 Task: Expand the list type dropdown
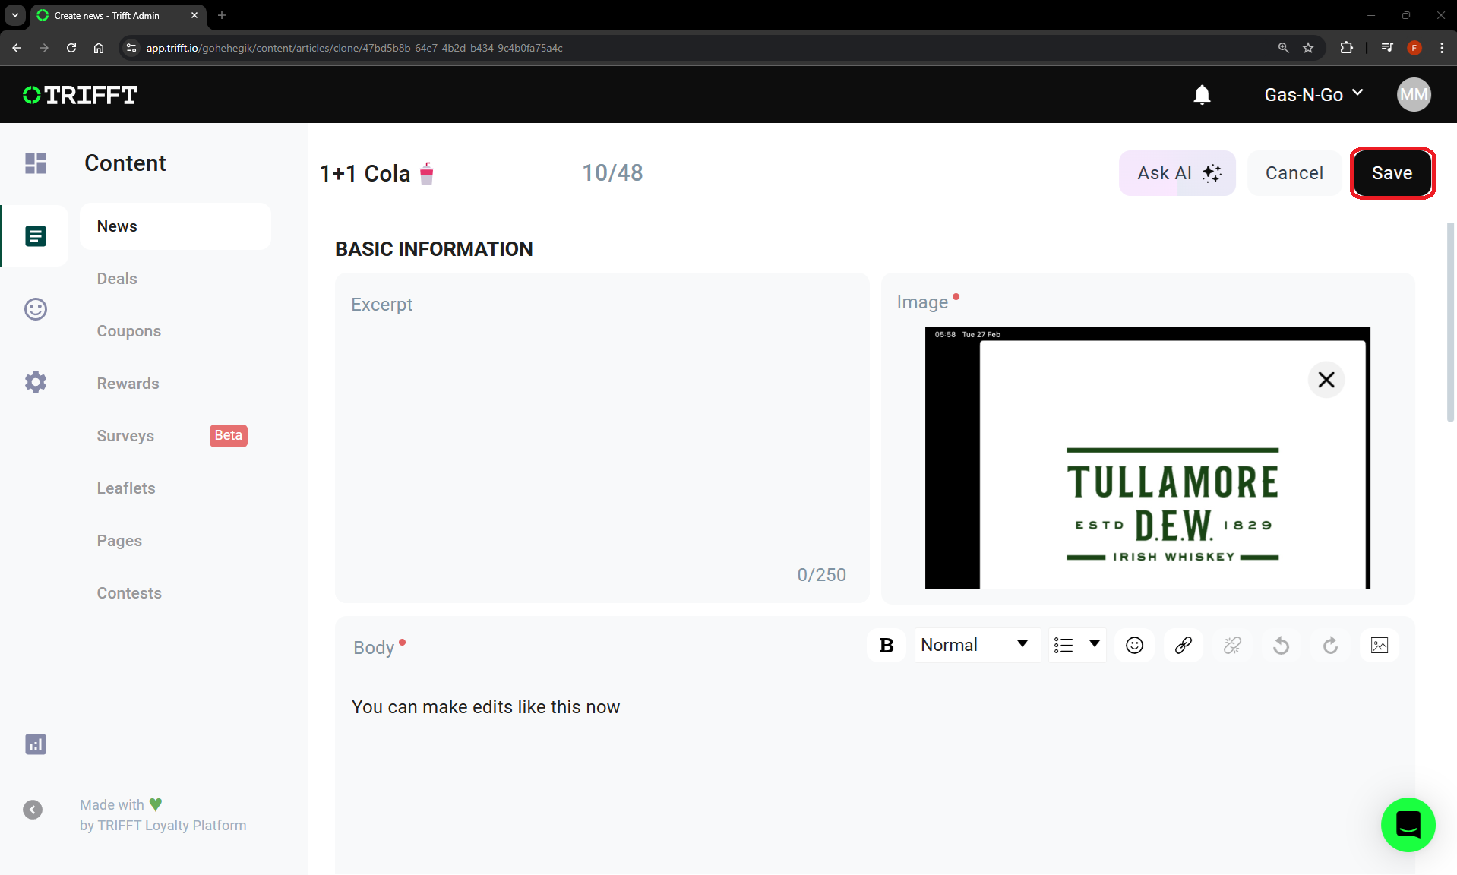[1077, 646]
